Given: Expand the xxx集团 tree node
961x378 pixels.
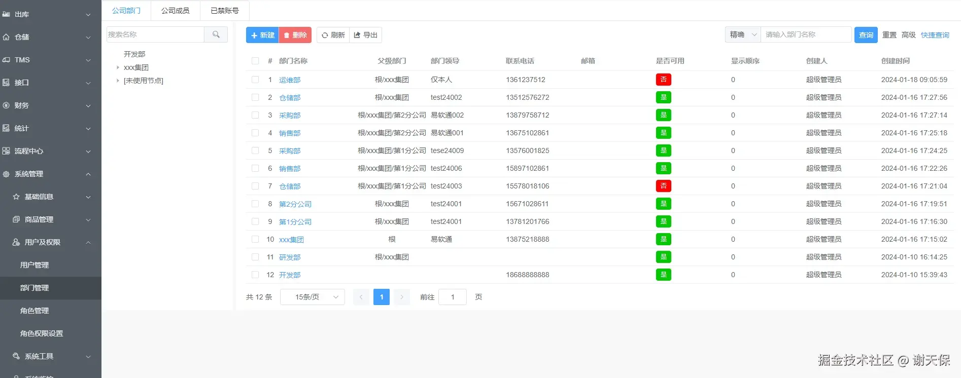Looking at the screenshot, I should pyautogui.click(x=118, y=67).
